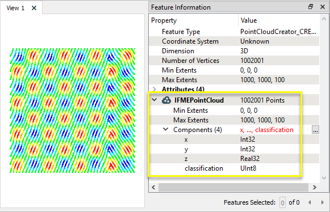
Task: Undock the Feature Information panel
Action: click(x=311, y=7)
